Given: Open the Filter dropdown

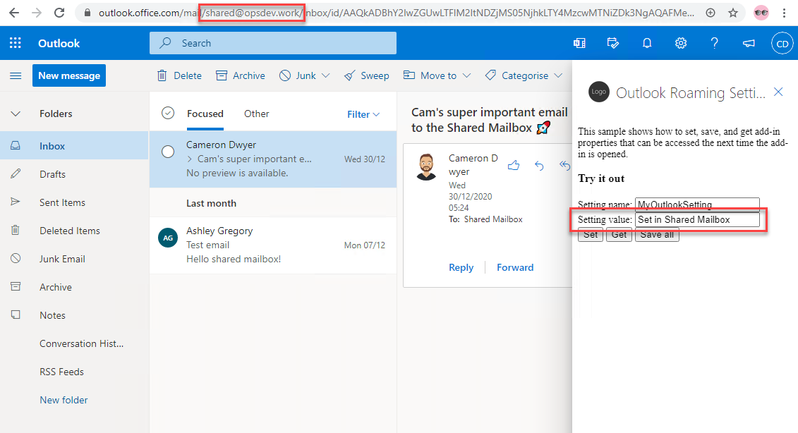Looking at the screenshot, I should pyautogui.click(x=363, y=114).
